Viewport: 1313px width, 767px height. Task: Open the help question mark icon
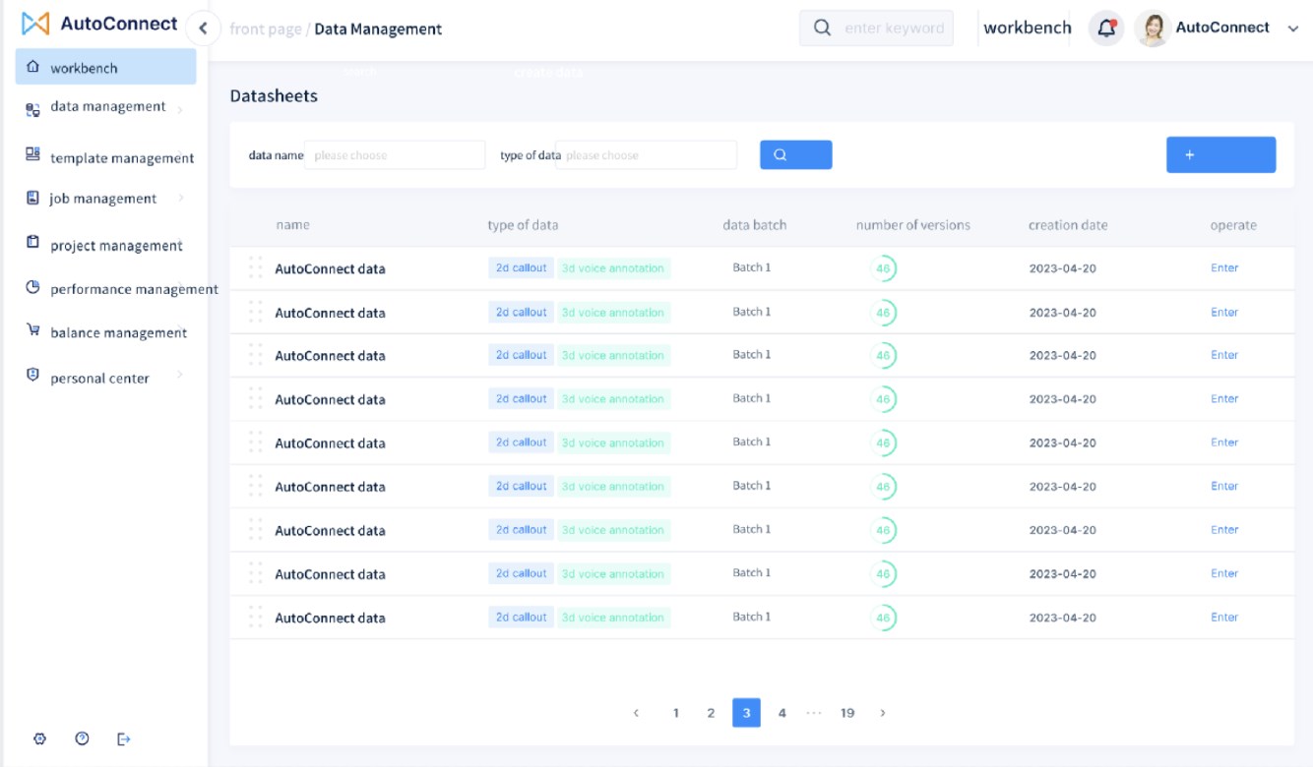coord(83,739)
